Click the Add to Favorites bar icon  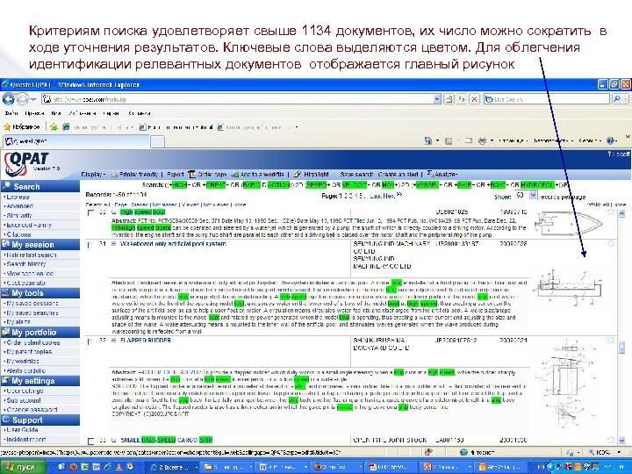click(54, 127)
